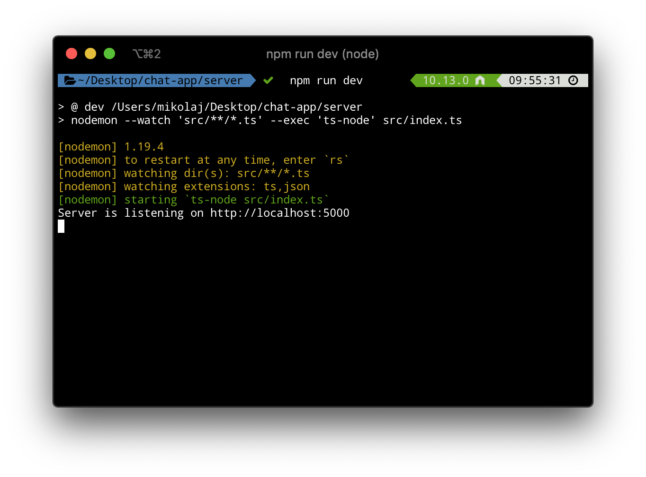Click the folder icon in the prompt

click(70, 80)
